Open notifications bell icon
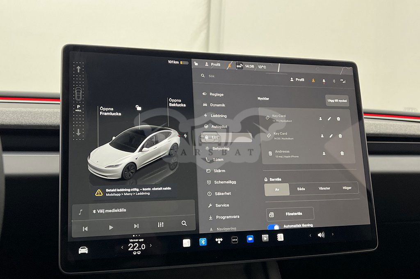420x279 pixels. [x=324, y=81]
